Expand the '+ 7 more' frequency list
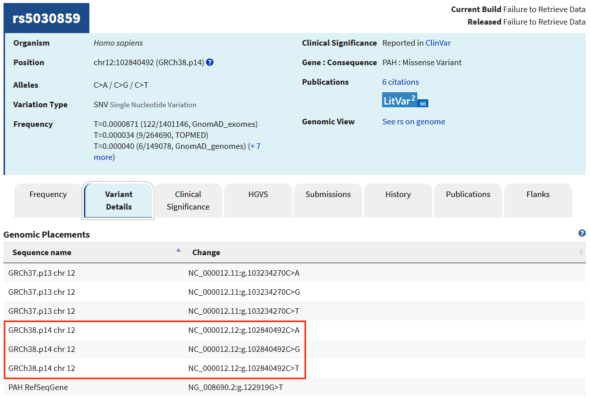590x398 pixels. 177,152
